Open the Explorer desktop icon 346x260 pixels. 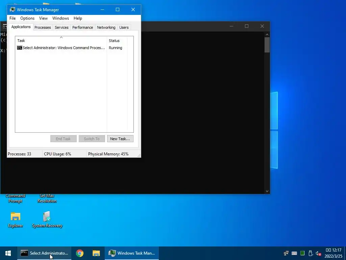16,219
